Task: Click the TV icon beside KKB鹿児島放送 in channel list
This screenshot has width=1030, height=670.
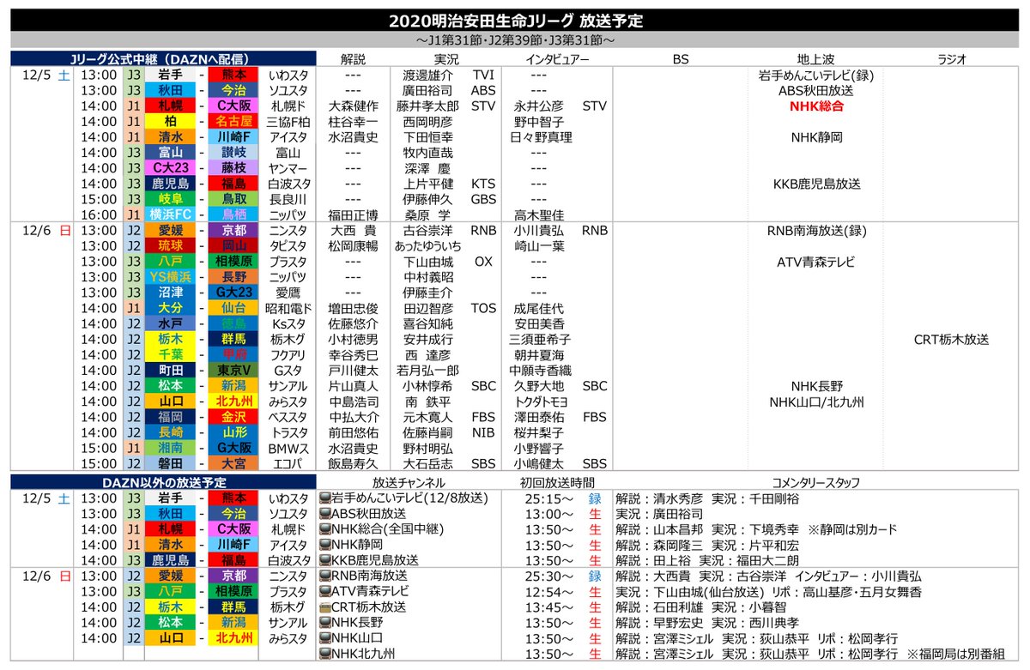Action: (x=325, y=559)
